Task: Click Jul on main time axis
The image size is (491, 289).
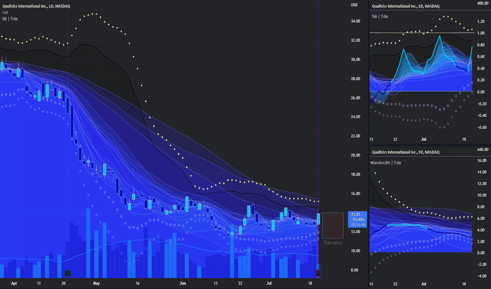Action: 269,283
